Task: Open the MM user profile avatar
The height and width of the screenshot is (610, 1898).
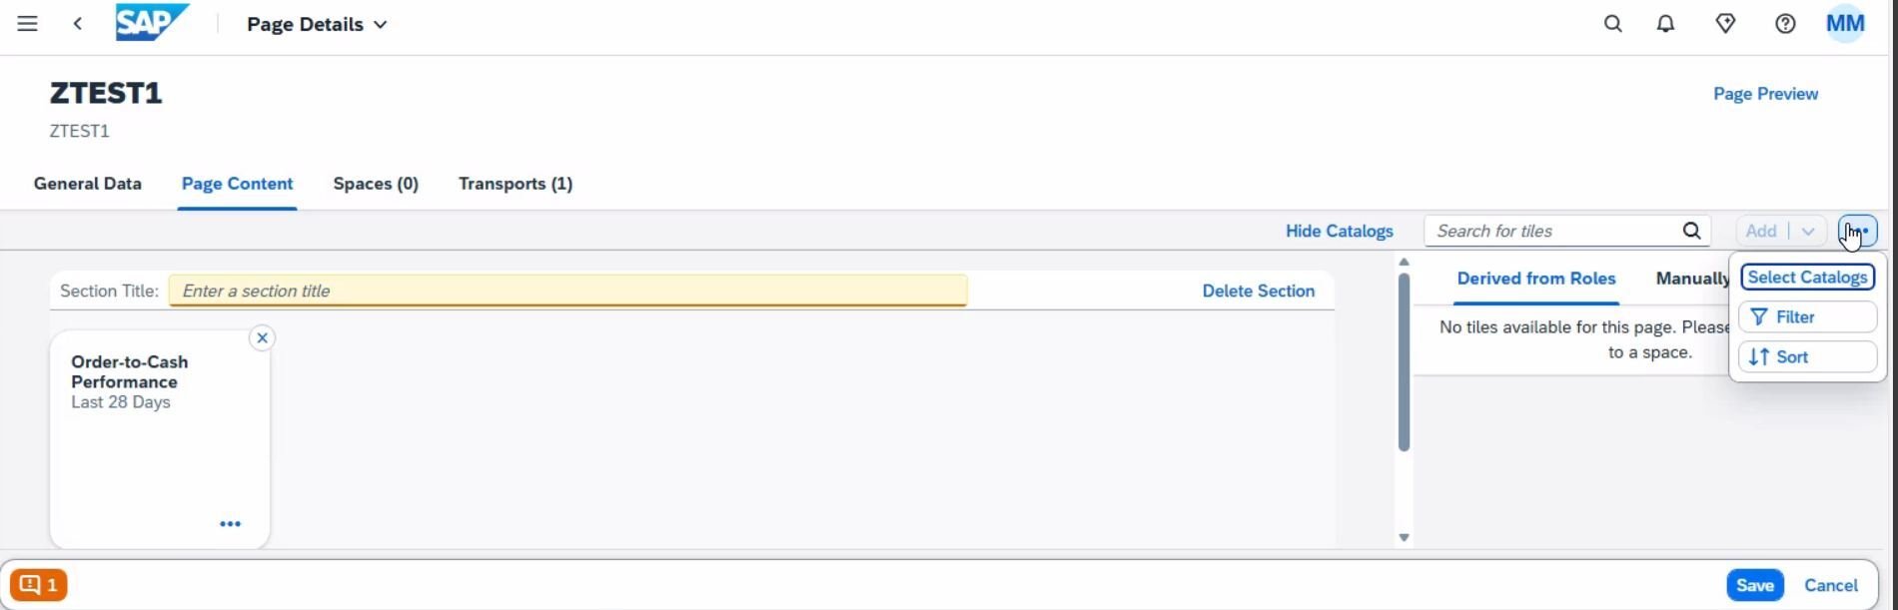Action: pos(1845,24)
